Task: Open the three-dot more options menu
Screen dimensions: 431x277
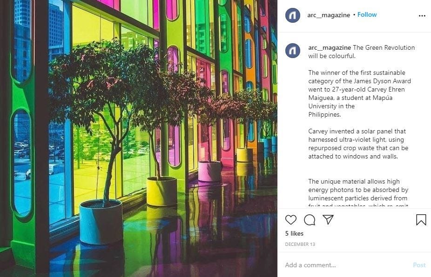Action: click(x=422, y=16)
